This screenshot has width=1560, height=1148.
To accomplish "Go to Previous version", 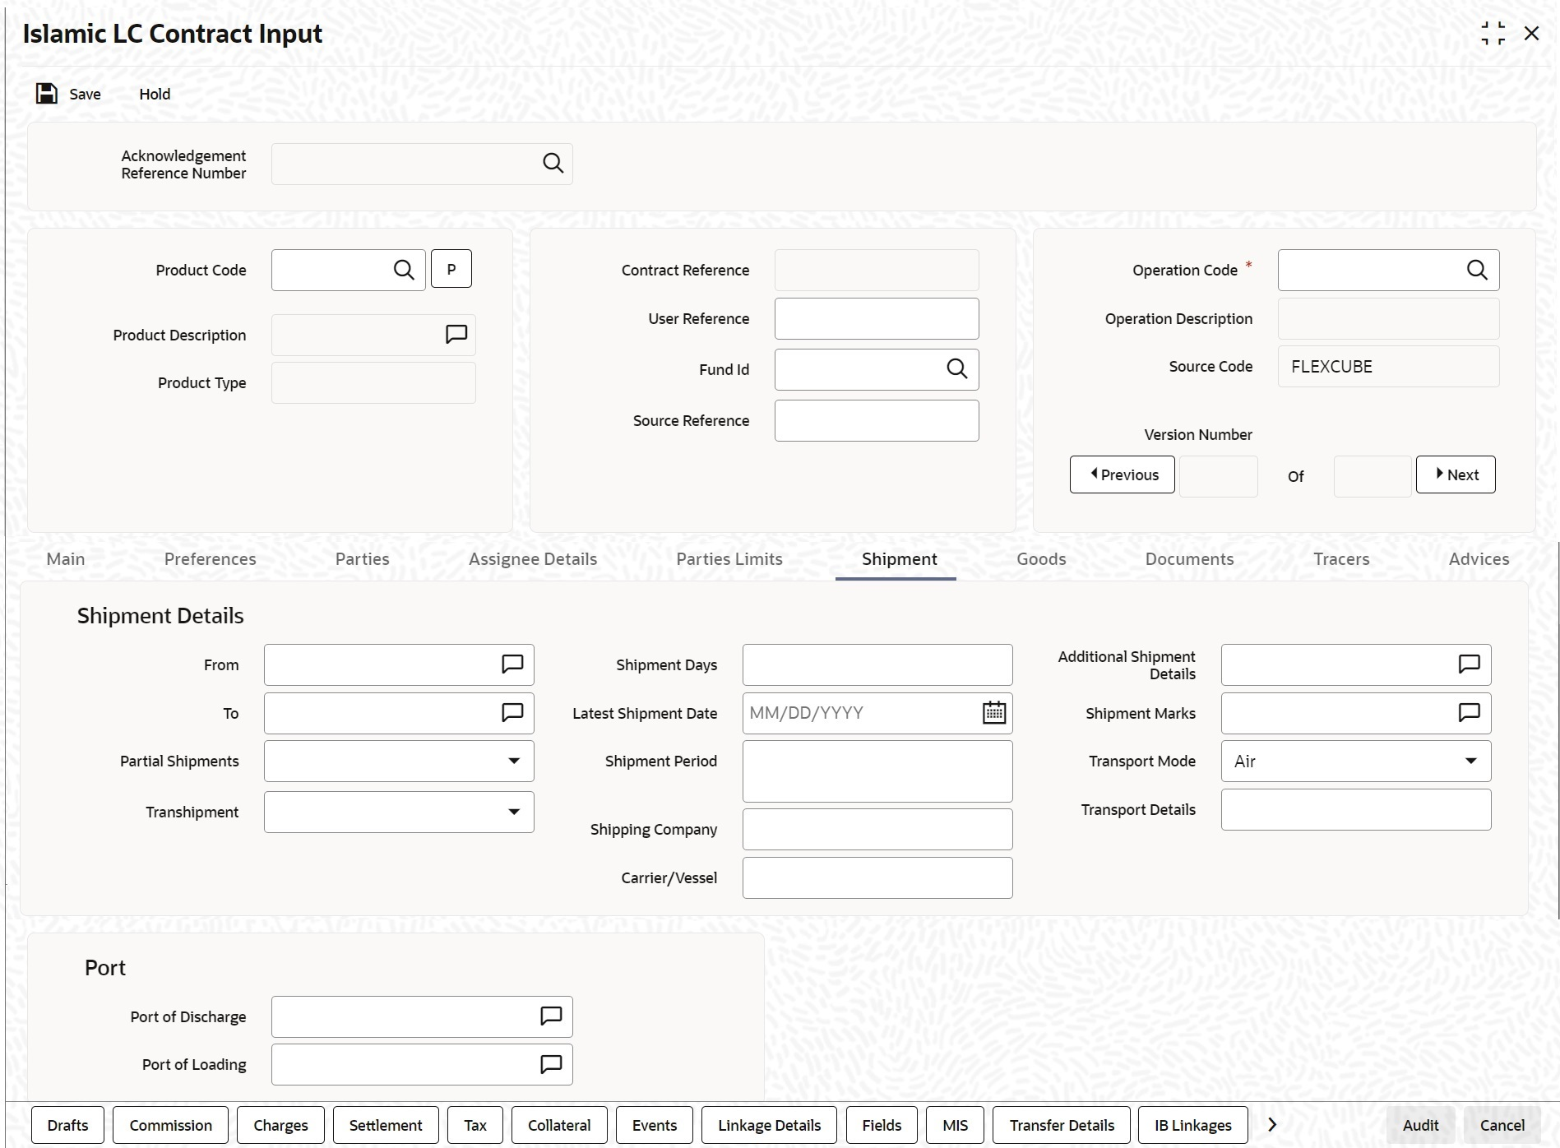I will 1123,474.
